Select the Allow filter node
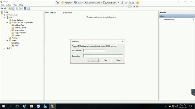195x109 pixels. (16, 43)
